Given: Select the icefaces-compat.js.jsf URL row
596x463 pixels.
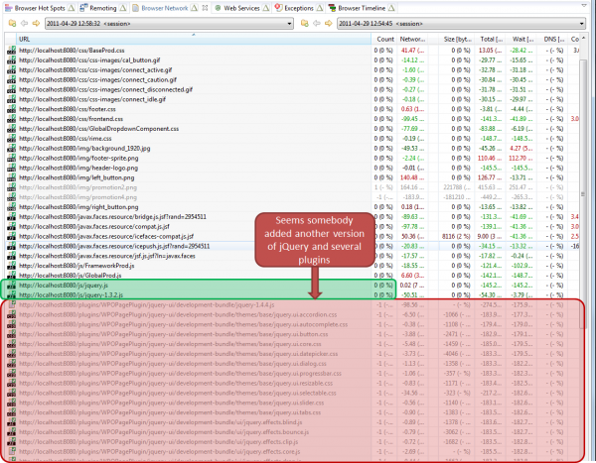Looking at the screenshot, I should coord(293,236).
